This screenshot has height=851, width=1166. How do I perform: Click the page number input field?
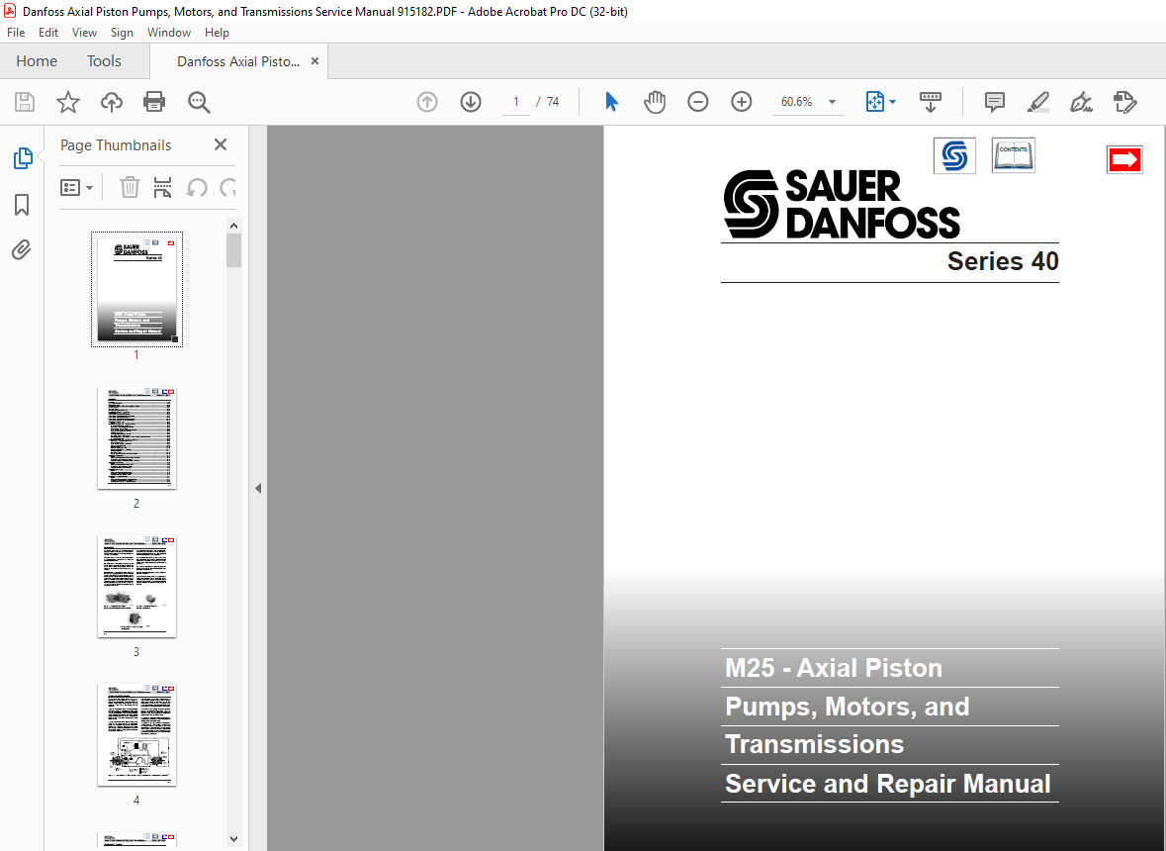(x=516, y=102)
